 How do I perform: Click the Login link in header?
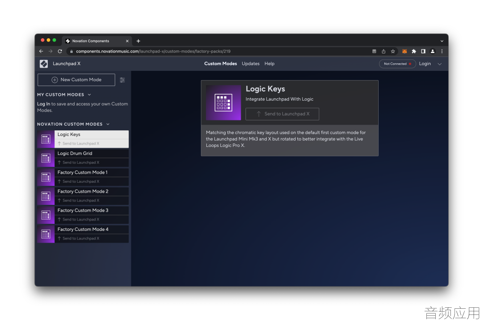(x=425, y=64)
